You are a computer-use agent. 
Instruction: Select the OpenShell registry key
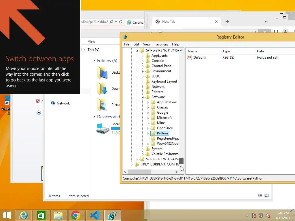click(x=164, y=128)
